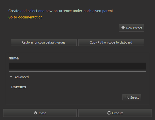Open the Go to documentation link
Image resolution: width=155 pixels, height=120 pixels.
(x=25, y=17)
